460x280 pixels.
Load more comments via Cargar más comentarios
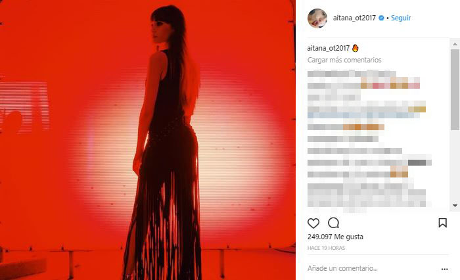pos(344,60)
